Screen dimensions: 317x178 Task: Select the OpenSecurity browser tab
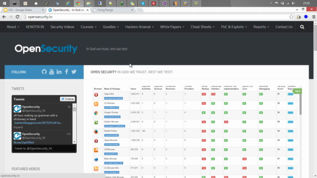click(x=68, y=10)
